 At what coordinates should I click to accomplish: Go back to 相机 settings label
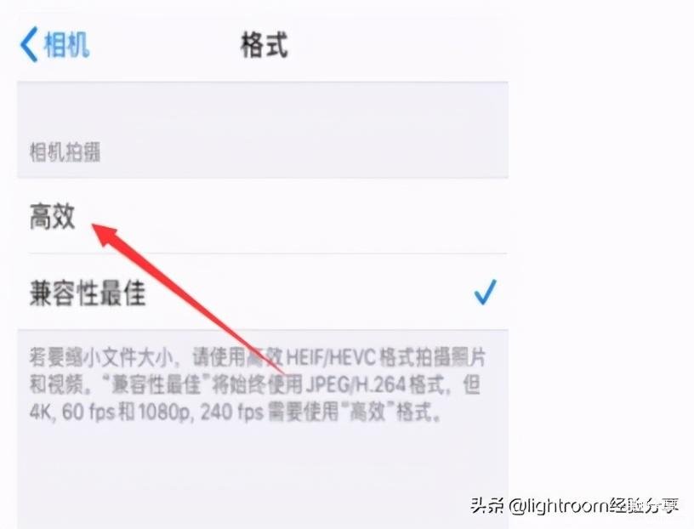click(66, 45)
